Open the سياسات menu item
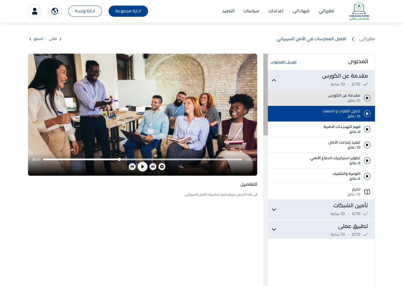The height and width of the screenshot is (286, 403). tap(251, 11)
